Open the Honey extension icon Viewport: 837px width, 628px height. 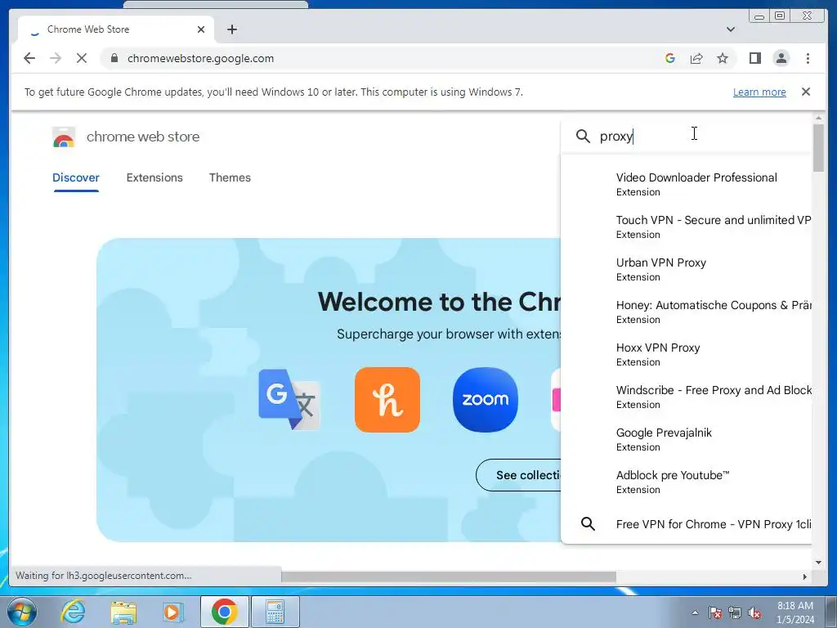pos(387,399)
